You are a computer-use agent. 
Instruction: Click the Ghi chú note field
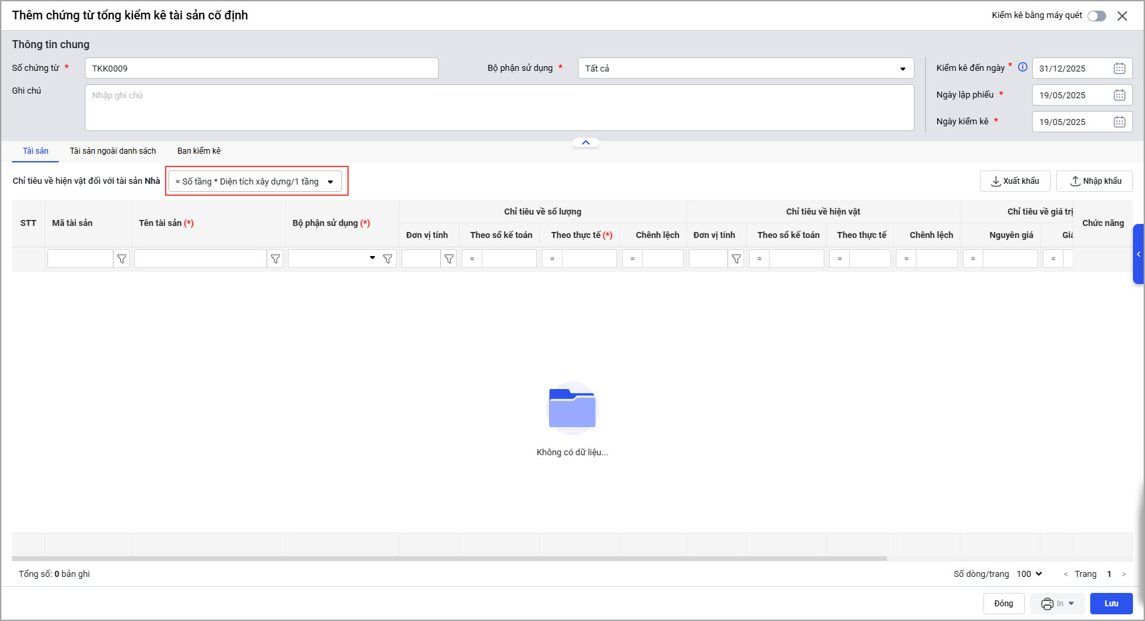499,108
